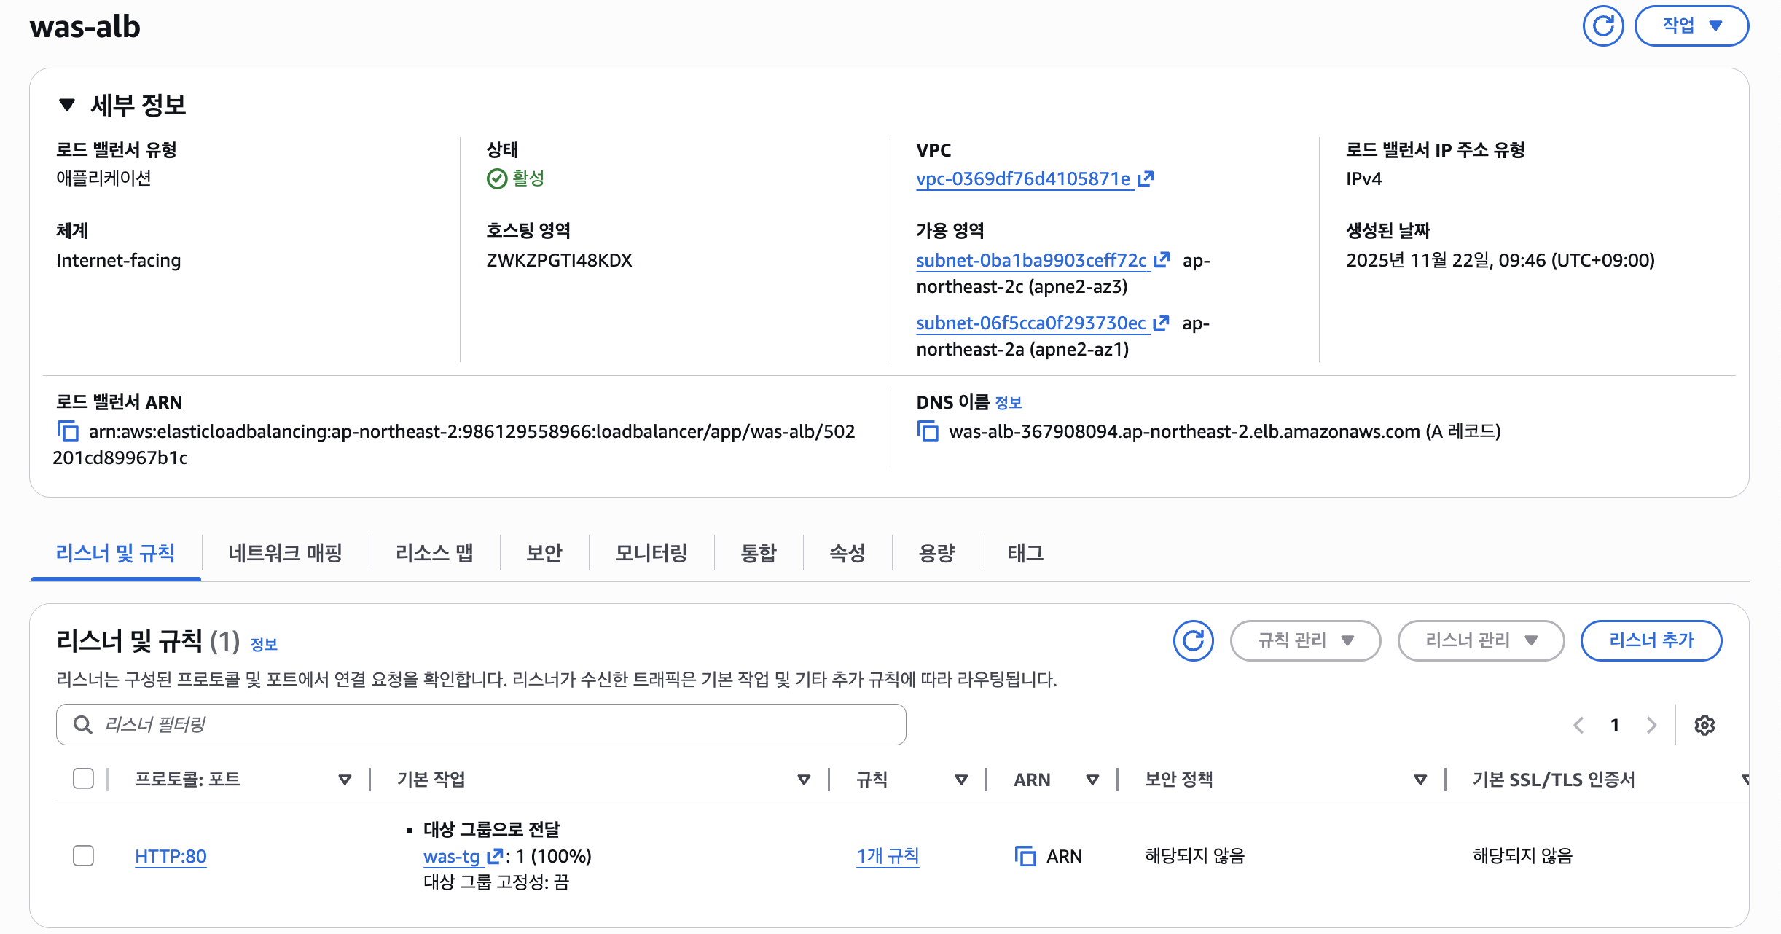
Task: Check the HTTP:80 listener row checkbox
Action: tap(84, 855)
